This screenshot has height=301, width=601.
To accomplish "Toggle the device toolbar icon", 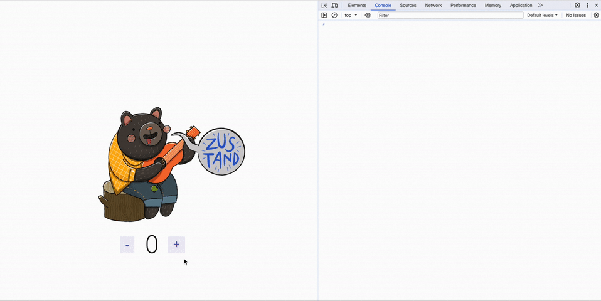I will (334, 6).
